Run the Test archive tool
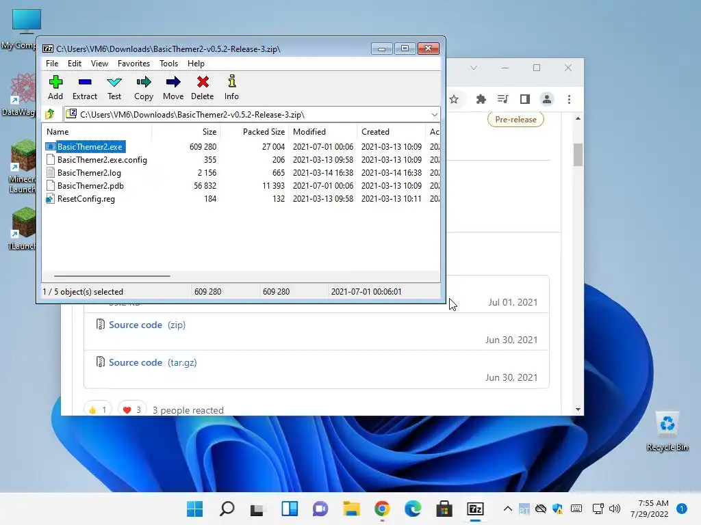This screenshot has height=525, width=701. coord(114,87)
